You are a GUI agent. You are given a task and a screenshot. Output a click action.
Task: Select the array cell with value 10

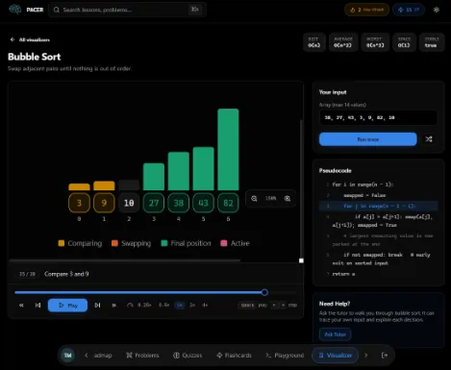pos(129,203)
